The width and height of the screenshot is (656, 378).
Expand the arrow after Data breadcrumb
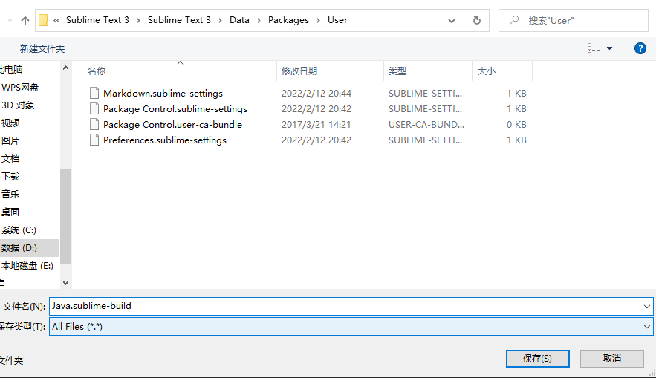click(259, 21)
